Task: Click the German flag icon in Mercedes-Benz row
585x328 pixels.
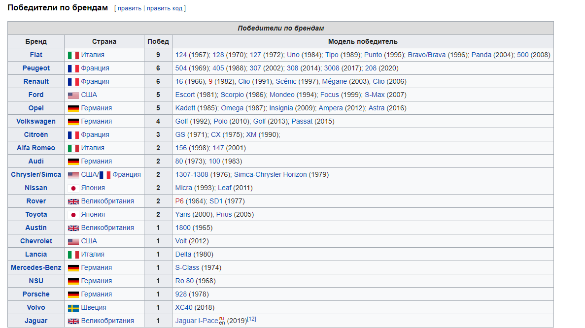Action: (x=73, y=267)
